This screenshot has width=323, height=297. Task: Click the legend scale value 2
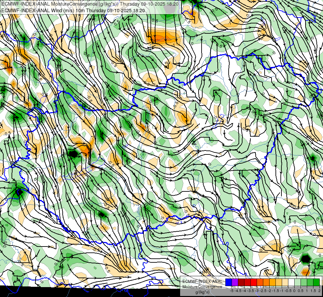[319, 291]
